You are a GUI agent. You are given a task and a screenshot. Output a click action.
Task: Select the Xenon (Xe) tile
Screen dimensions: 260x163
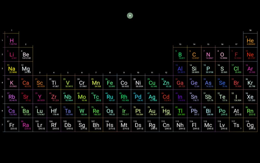coord(250,97)
